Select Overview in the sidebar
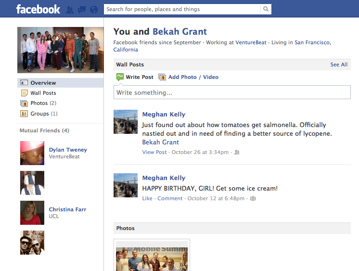The image size is (359, 271). tap(61, 83)
